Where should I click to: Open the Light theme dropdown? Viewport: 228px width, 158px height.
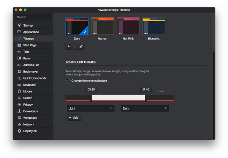pyautogui.click(x=90, y=108)
